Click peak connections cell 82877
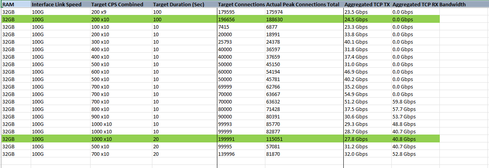Screen dimensions: 489x168 (x=304, y=131)
